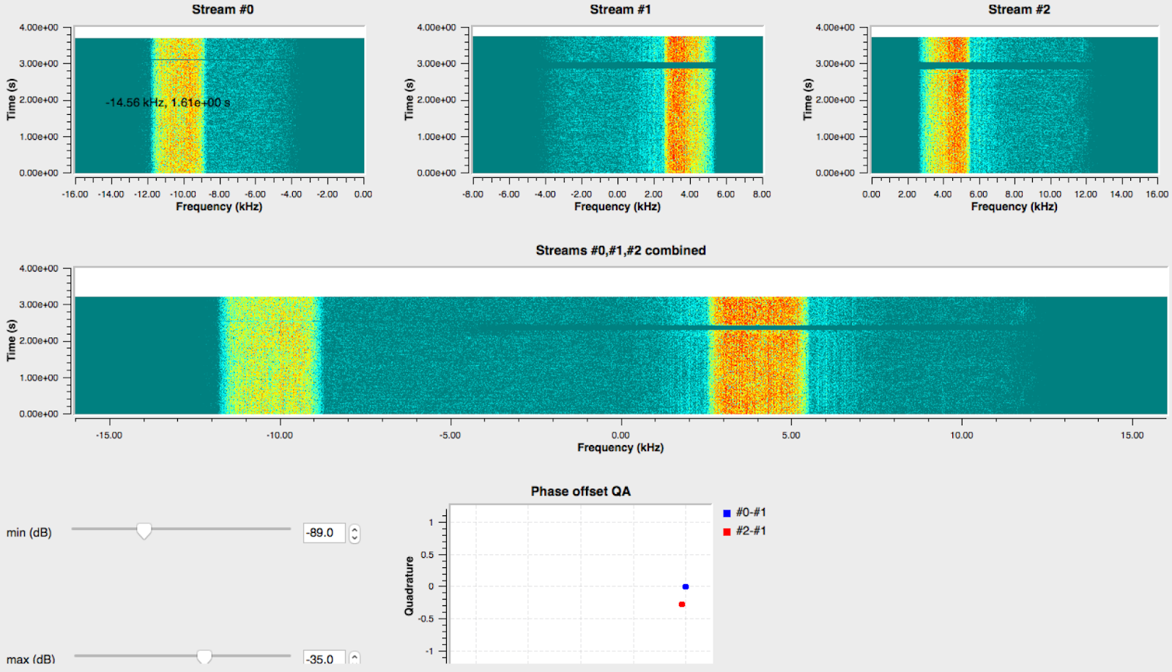The image size is (1172, 672).
Task: Increment the min dB value with the up stepper
Action: tap(354, 529)
